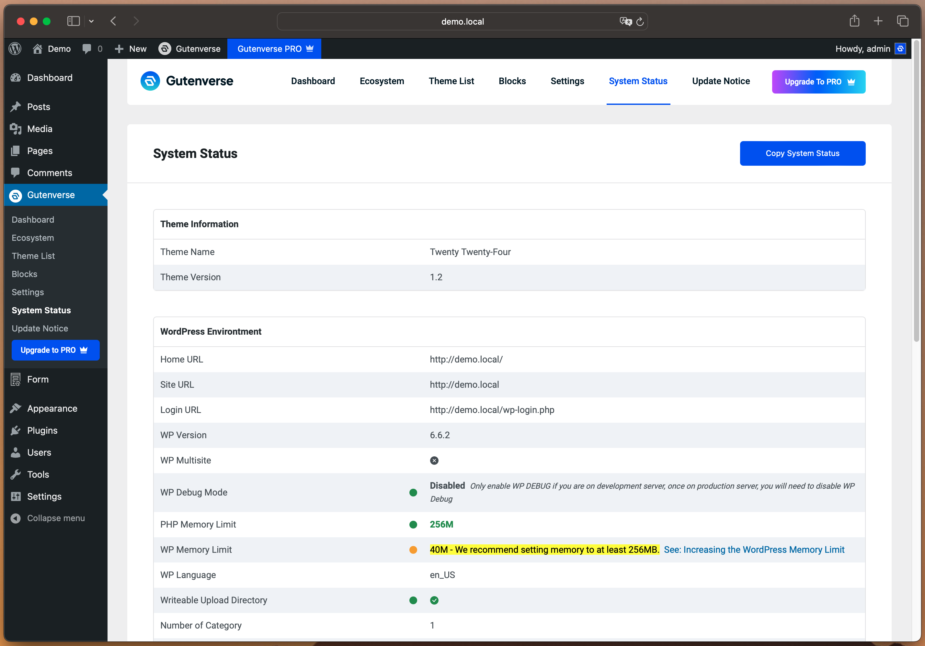Switch to the Blocks tab
This screenshot has width=925, height=646.
[512, 81]
